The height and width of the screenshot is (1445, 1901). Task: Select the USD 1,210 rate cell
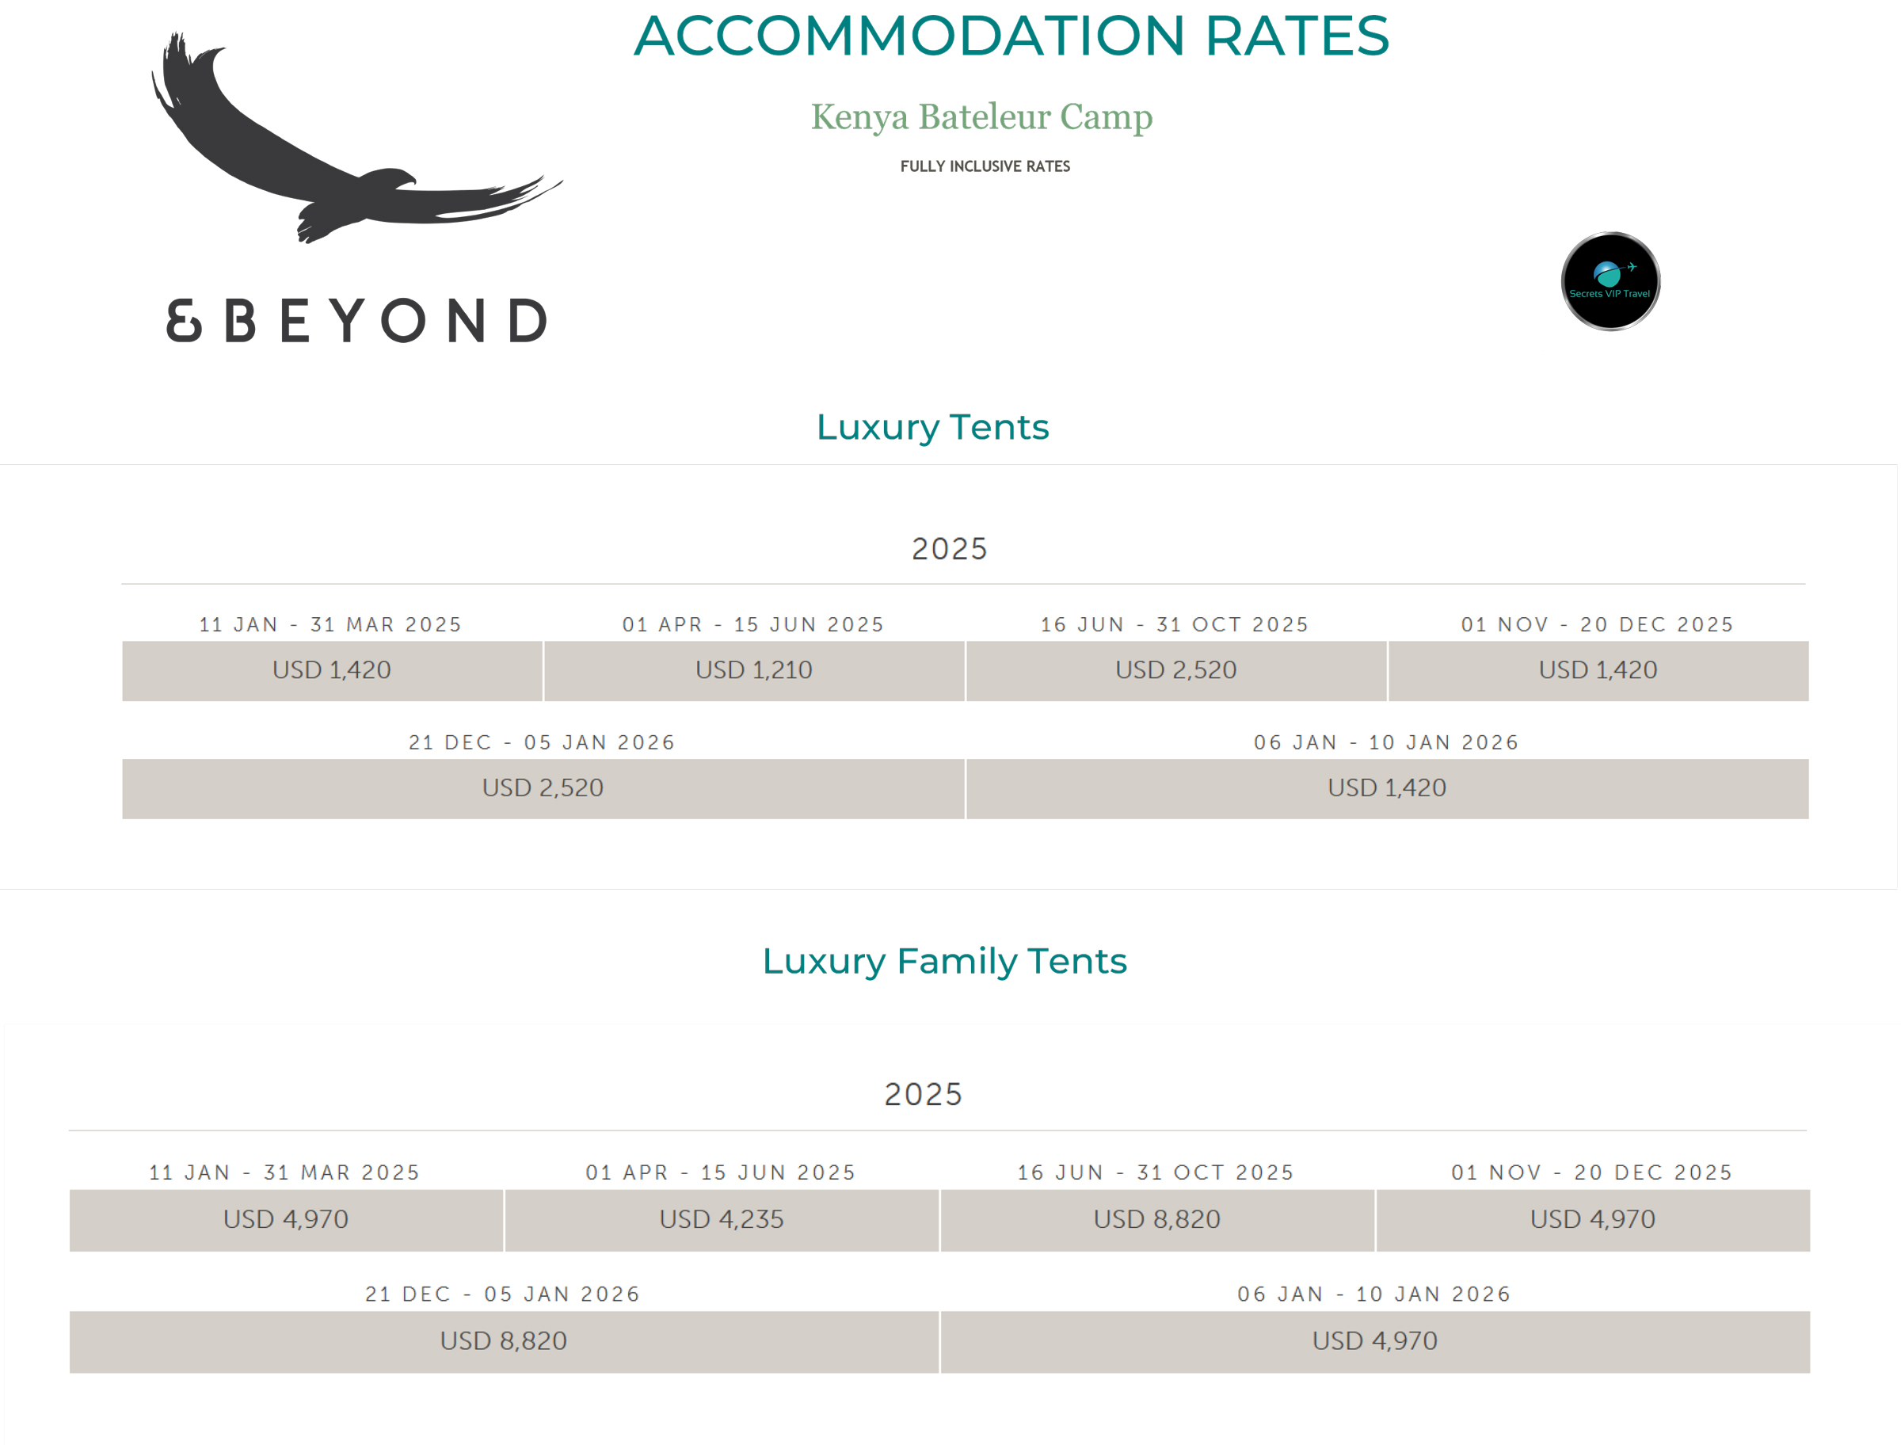click(754, 671)
